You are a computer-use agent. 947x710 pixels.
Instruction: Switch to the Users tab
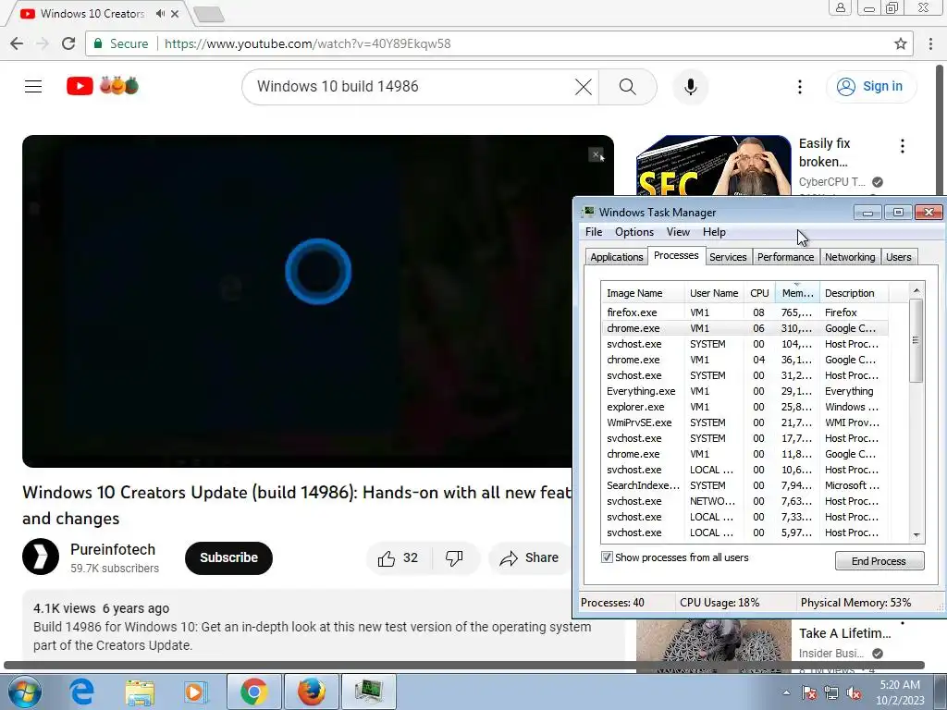tap(898, 257)
